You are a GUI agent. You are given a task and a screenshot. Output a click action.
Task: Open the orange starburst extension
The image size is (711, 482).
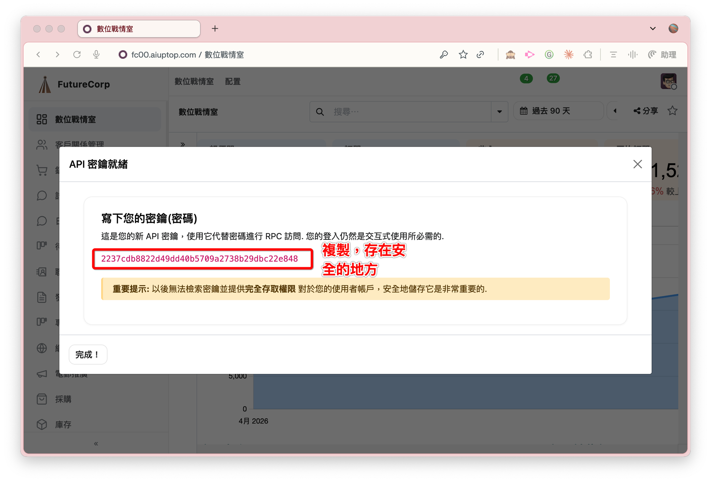pos(569,55)
